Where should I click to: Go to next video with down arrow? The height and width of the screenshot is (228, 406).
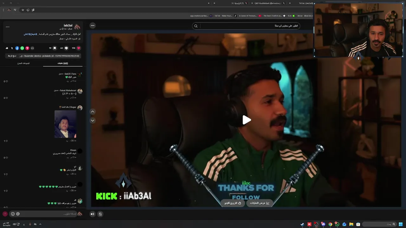click(93, 120)
